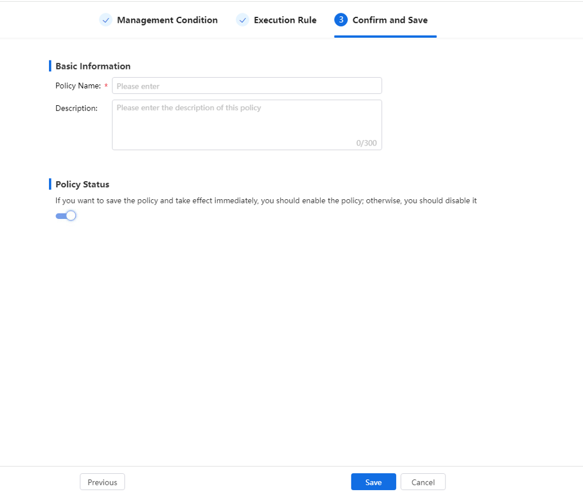Viewport: 583px width, 493px height.
Task: Click the Description label
Action: click(x=77, y=108)
